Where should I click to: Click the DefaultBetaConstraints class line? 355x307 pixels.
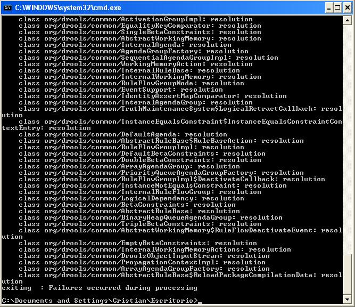[x=142, y=153]
